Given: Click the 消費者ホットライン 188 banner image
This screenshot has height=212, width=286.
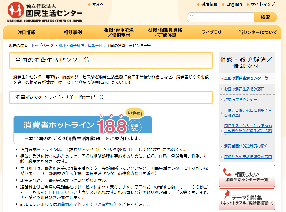Looking at the screenshot, I should (x=83, y=127).
